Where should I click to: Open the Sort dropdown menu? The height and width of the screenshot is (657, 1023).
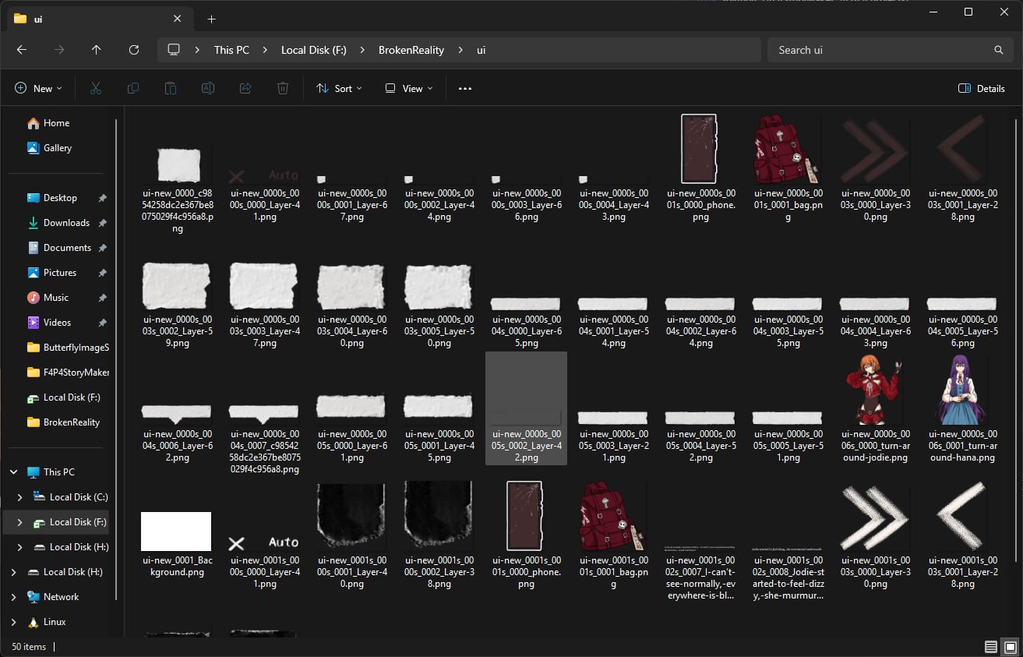[339, 89]
